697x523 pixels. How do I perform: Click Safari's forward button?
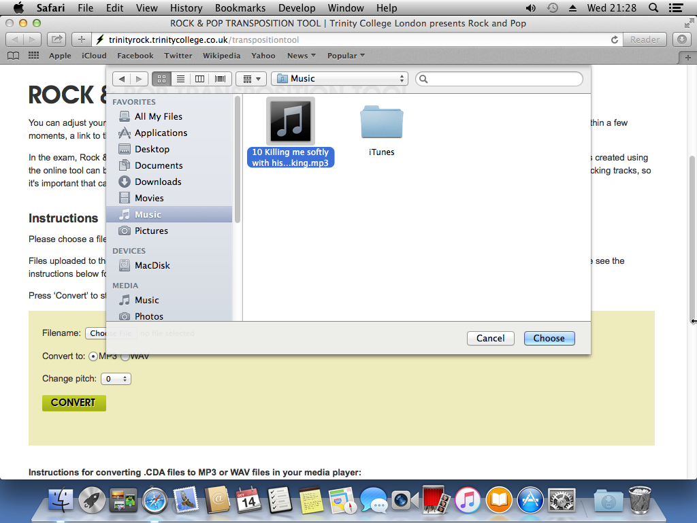[32, 39]
